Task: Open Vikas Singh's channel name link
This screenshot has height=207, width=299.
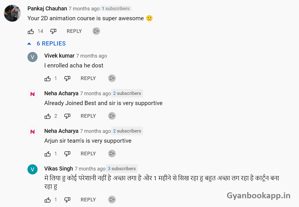Action: coord(58,169)
